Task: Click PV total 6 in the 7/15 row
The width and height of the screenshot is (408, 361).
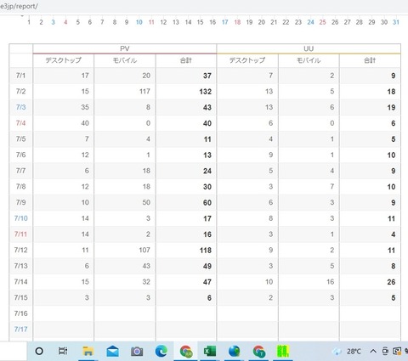Action: coord(209,298)
